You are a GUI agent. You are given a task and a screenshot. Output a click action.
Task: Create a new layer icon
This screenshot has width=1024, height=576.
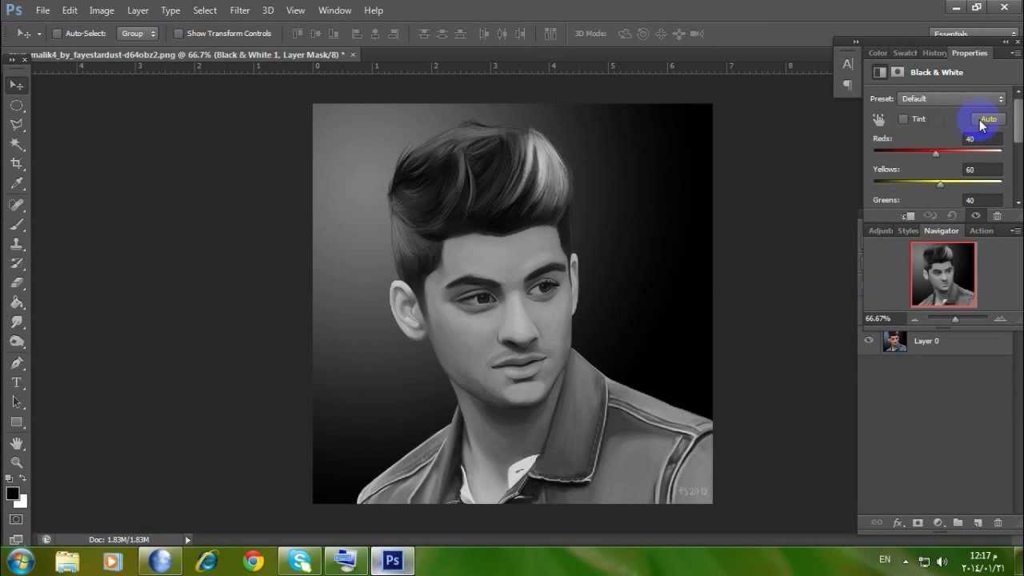pos(978,522)
